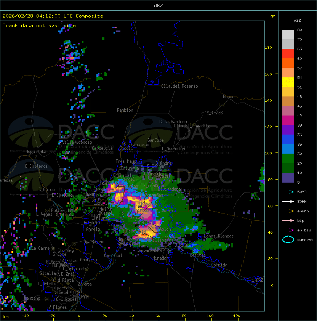
Task: Pick the light gray top swatch in dBZ scale
Action: tap(288, 35)
